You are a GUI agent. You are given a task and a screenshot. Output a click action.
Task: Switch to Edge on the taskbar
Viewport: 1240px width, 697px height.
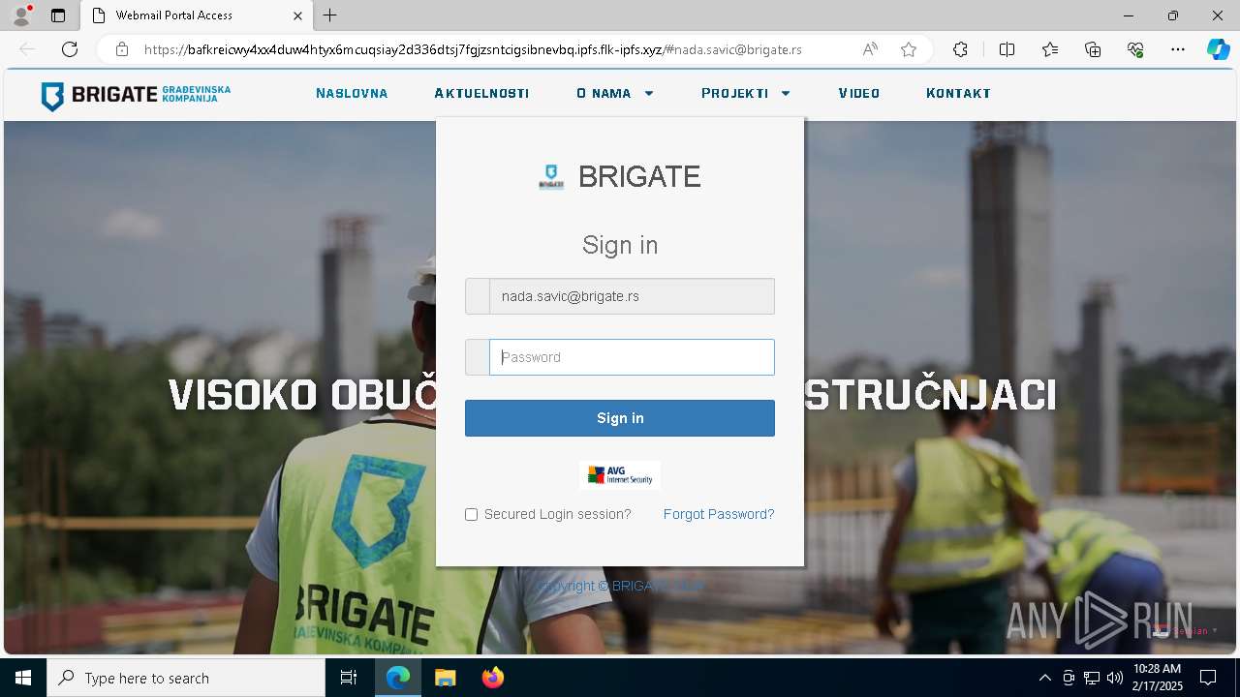pos(398,678)
